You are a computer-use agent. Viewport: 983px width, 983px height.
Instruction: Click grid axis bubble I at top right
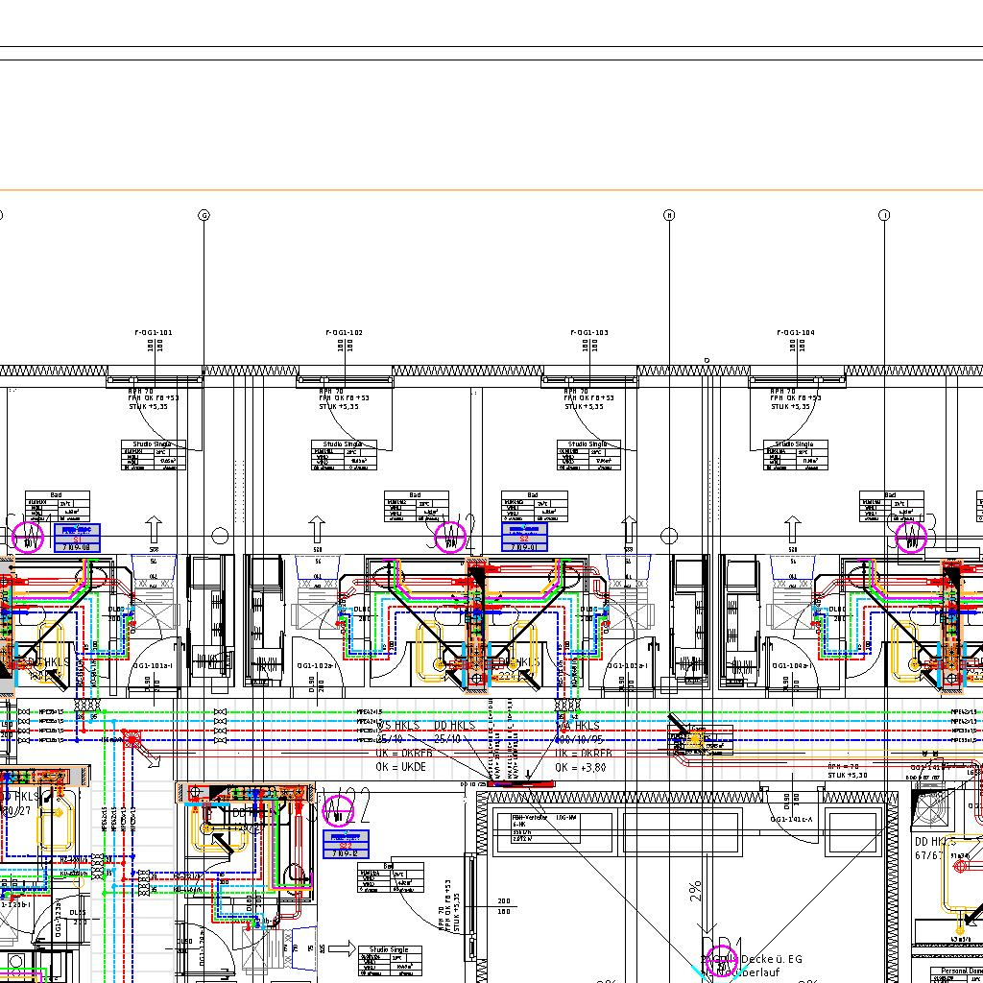pos(885,216)
